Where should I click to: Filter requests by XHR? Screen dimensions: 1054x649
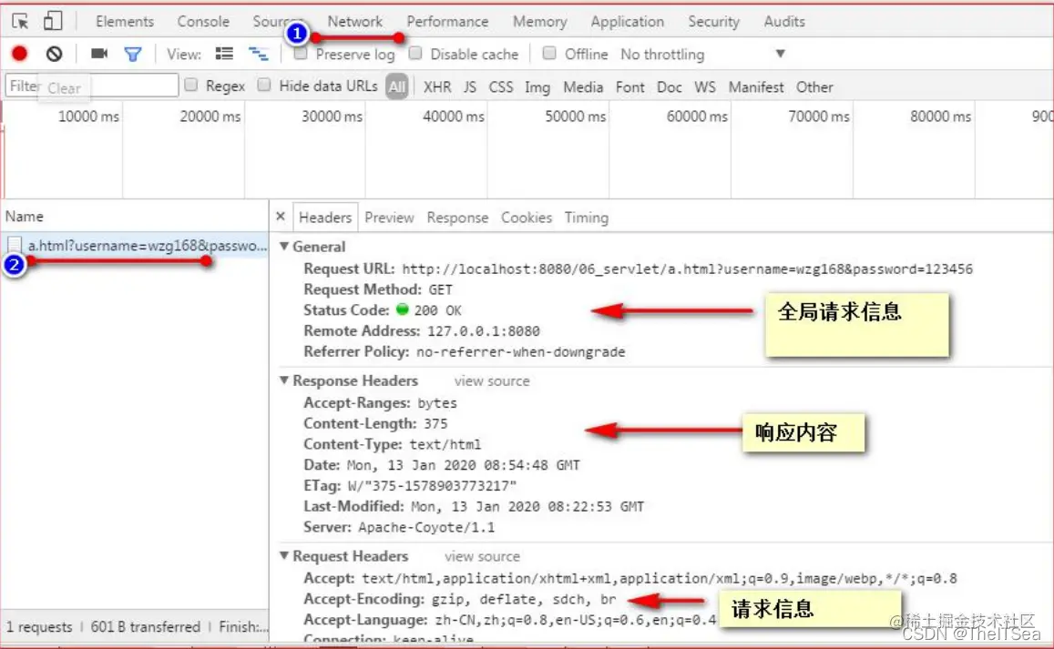click(437, 86)
